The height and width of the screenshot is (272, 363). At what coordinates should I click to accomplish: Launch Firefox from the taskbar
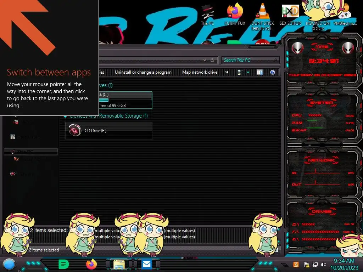pos(91,264)
